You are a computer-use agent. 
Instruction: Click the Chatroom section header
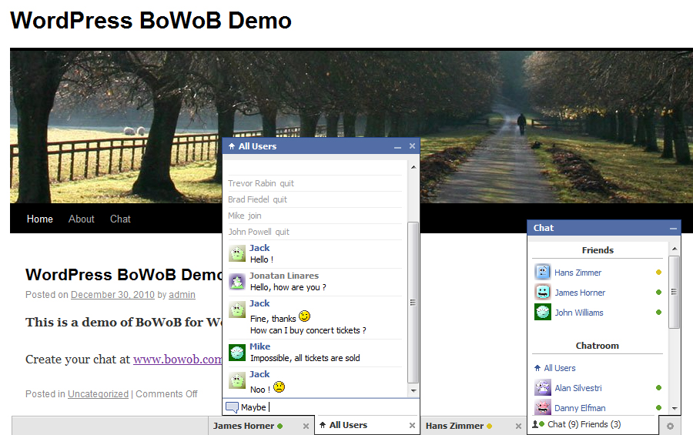pyautogui.click(x=597, y=346)
